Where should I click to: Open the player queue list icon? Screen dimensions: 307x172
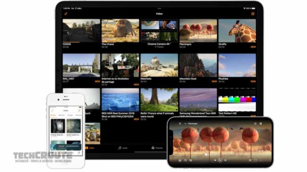pos(255,124)
